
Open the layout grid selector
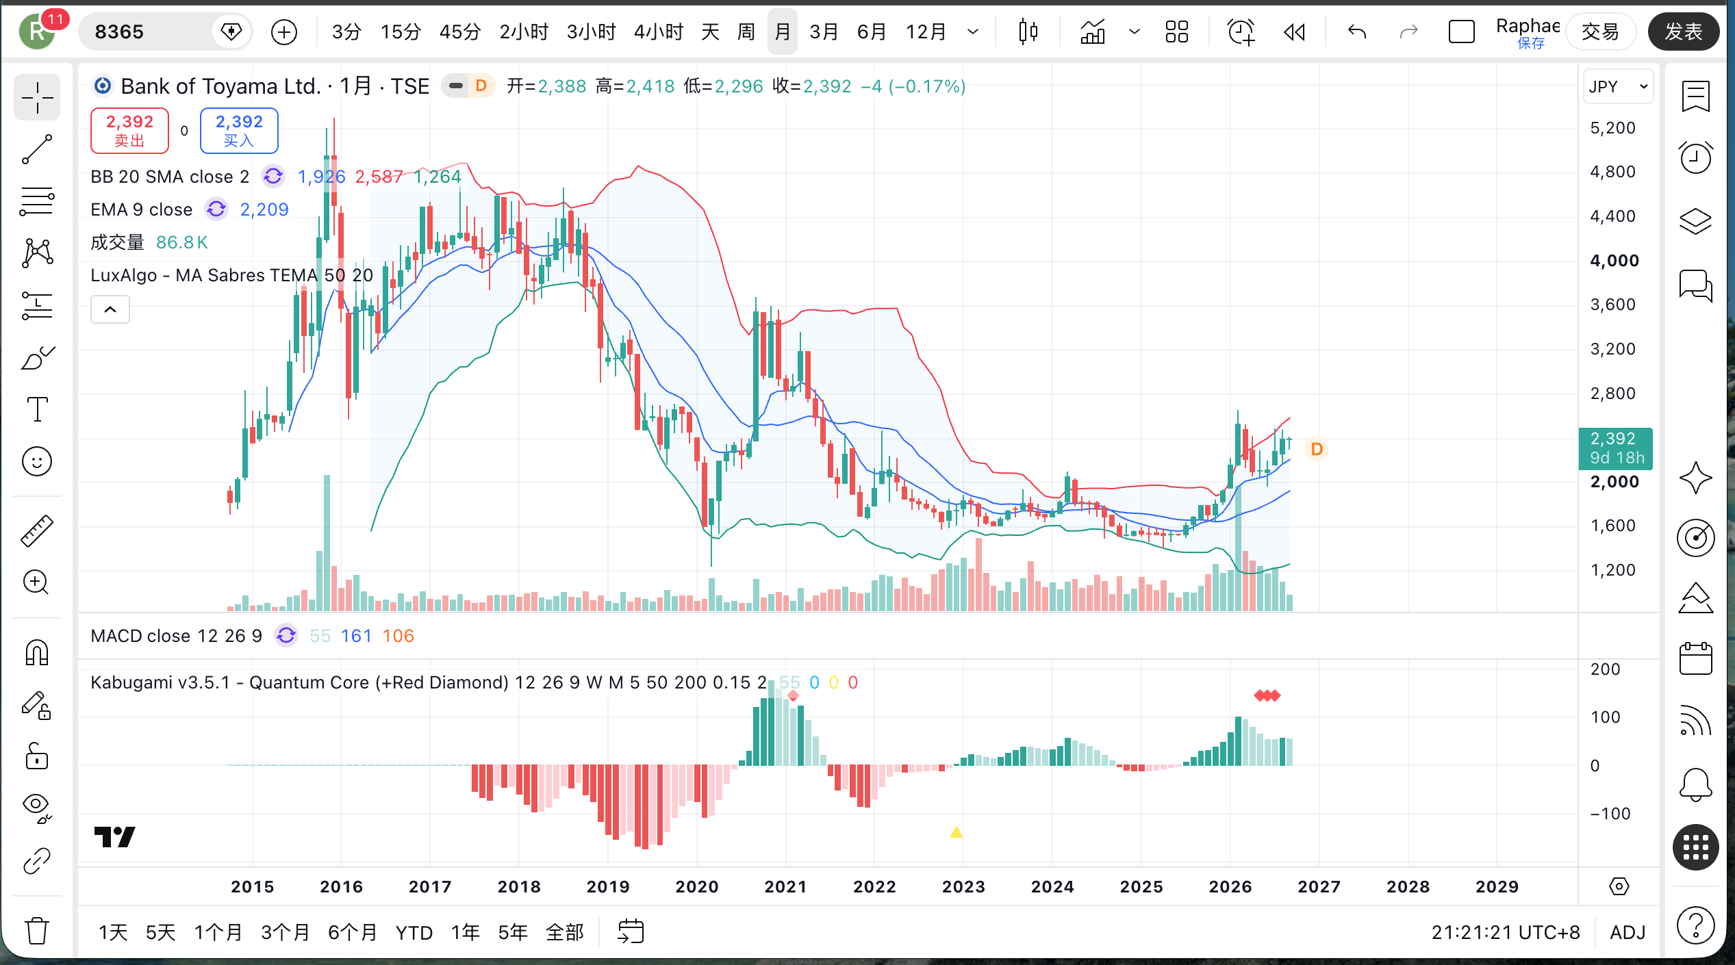1177,31
